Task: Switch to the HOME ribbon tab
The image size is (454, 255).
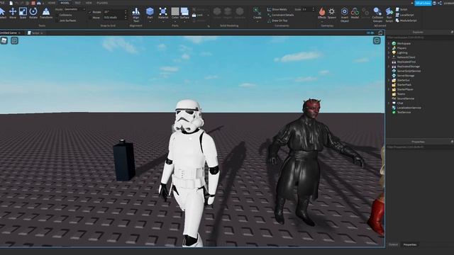Action: pos(52,3)
